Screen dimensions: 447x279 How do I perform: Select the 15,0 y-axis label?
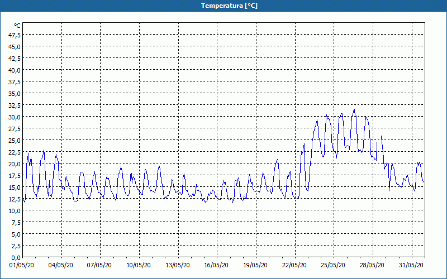coord(15,187)
